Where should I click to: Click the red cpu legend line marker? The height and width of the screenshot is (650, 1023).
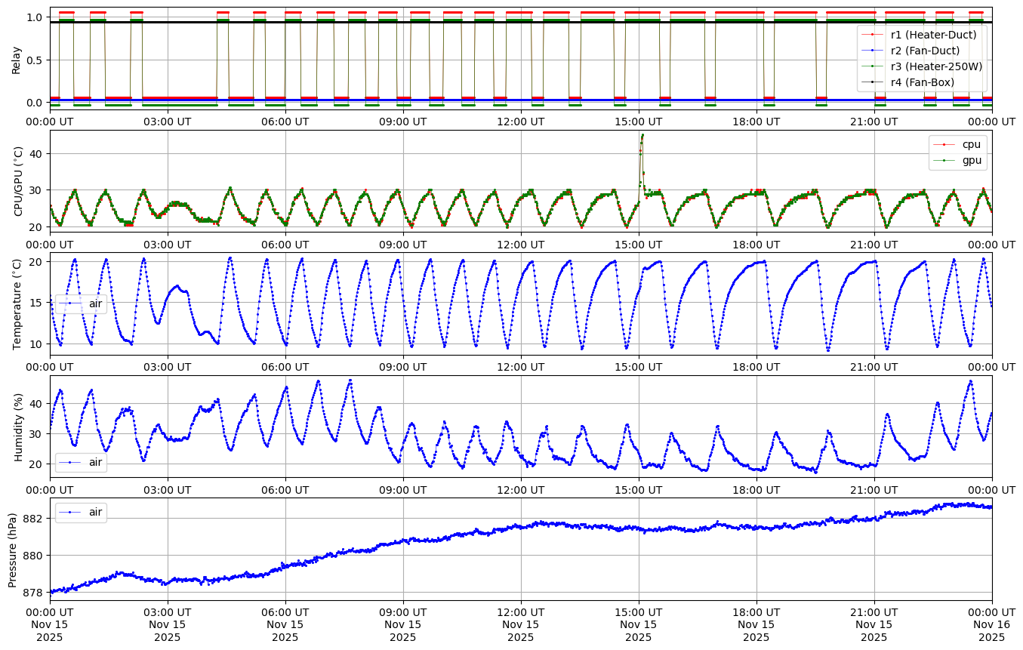point(944,144)
